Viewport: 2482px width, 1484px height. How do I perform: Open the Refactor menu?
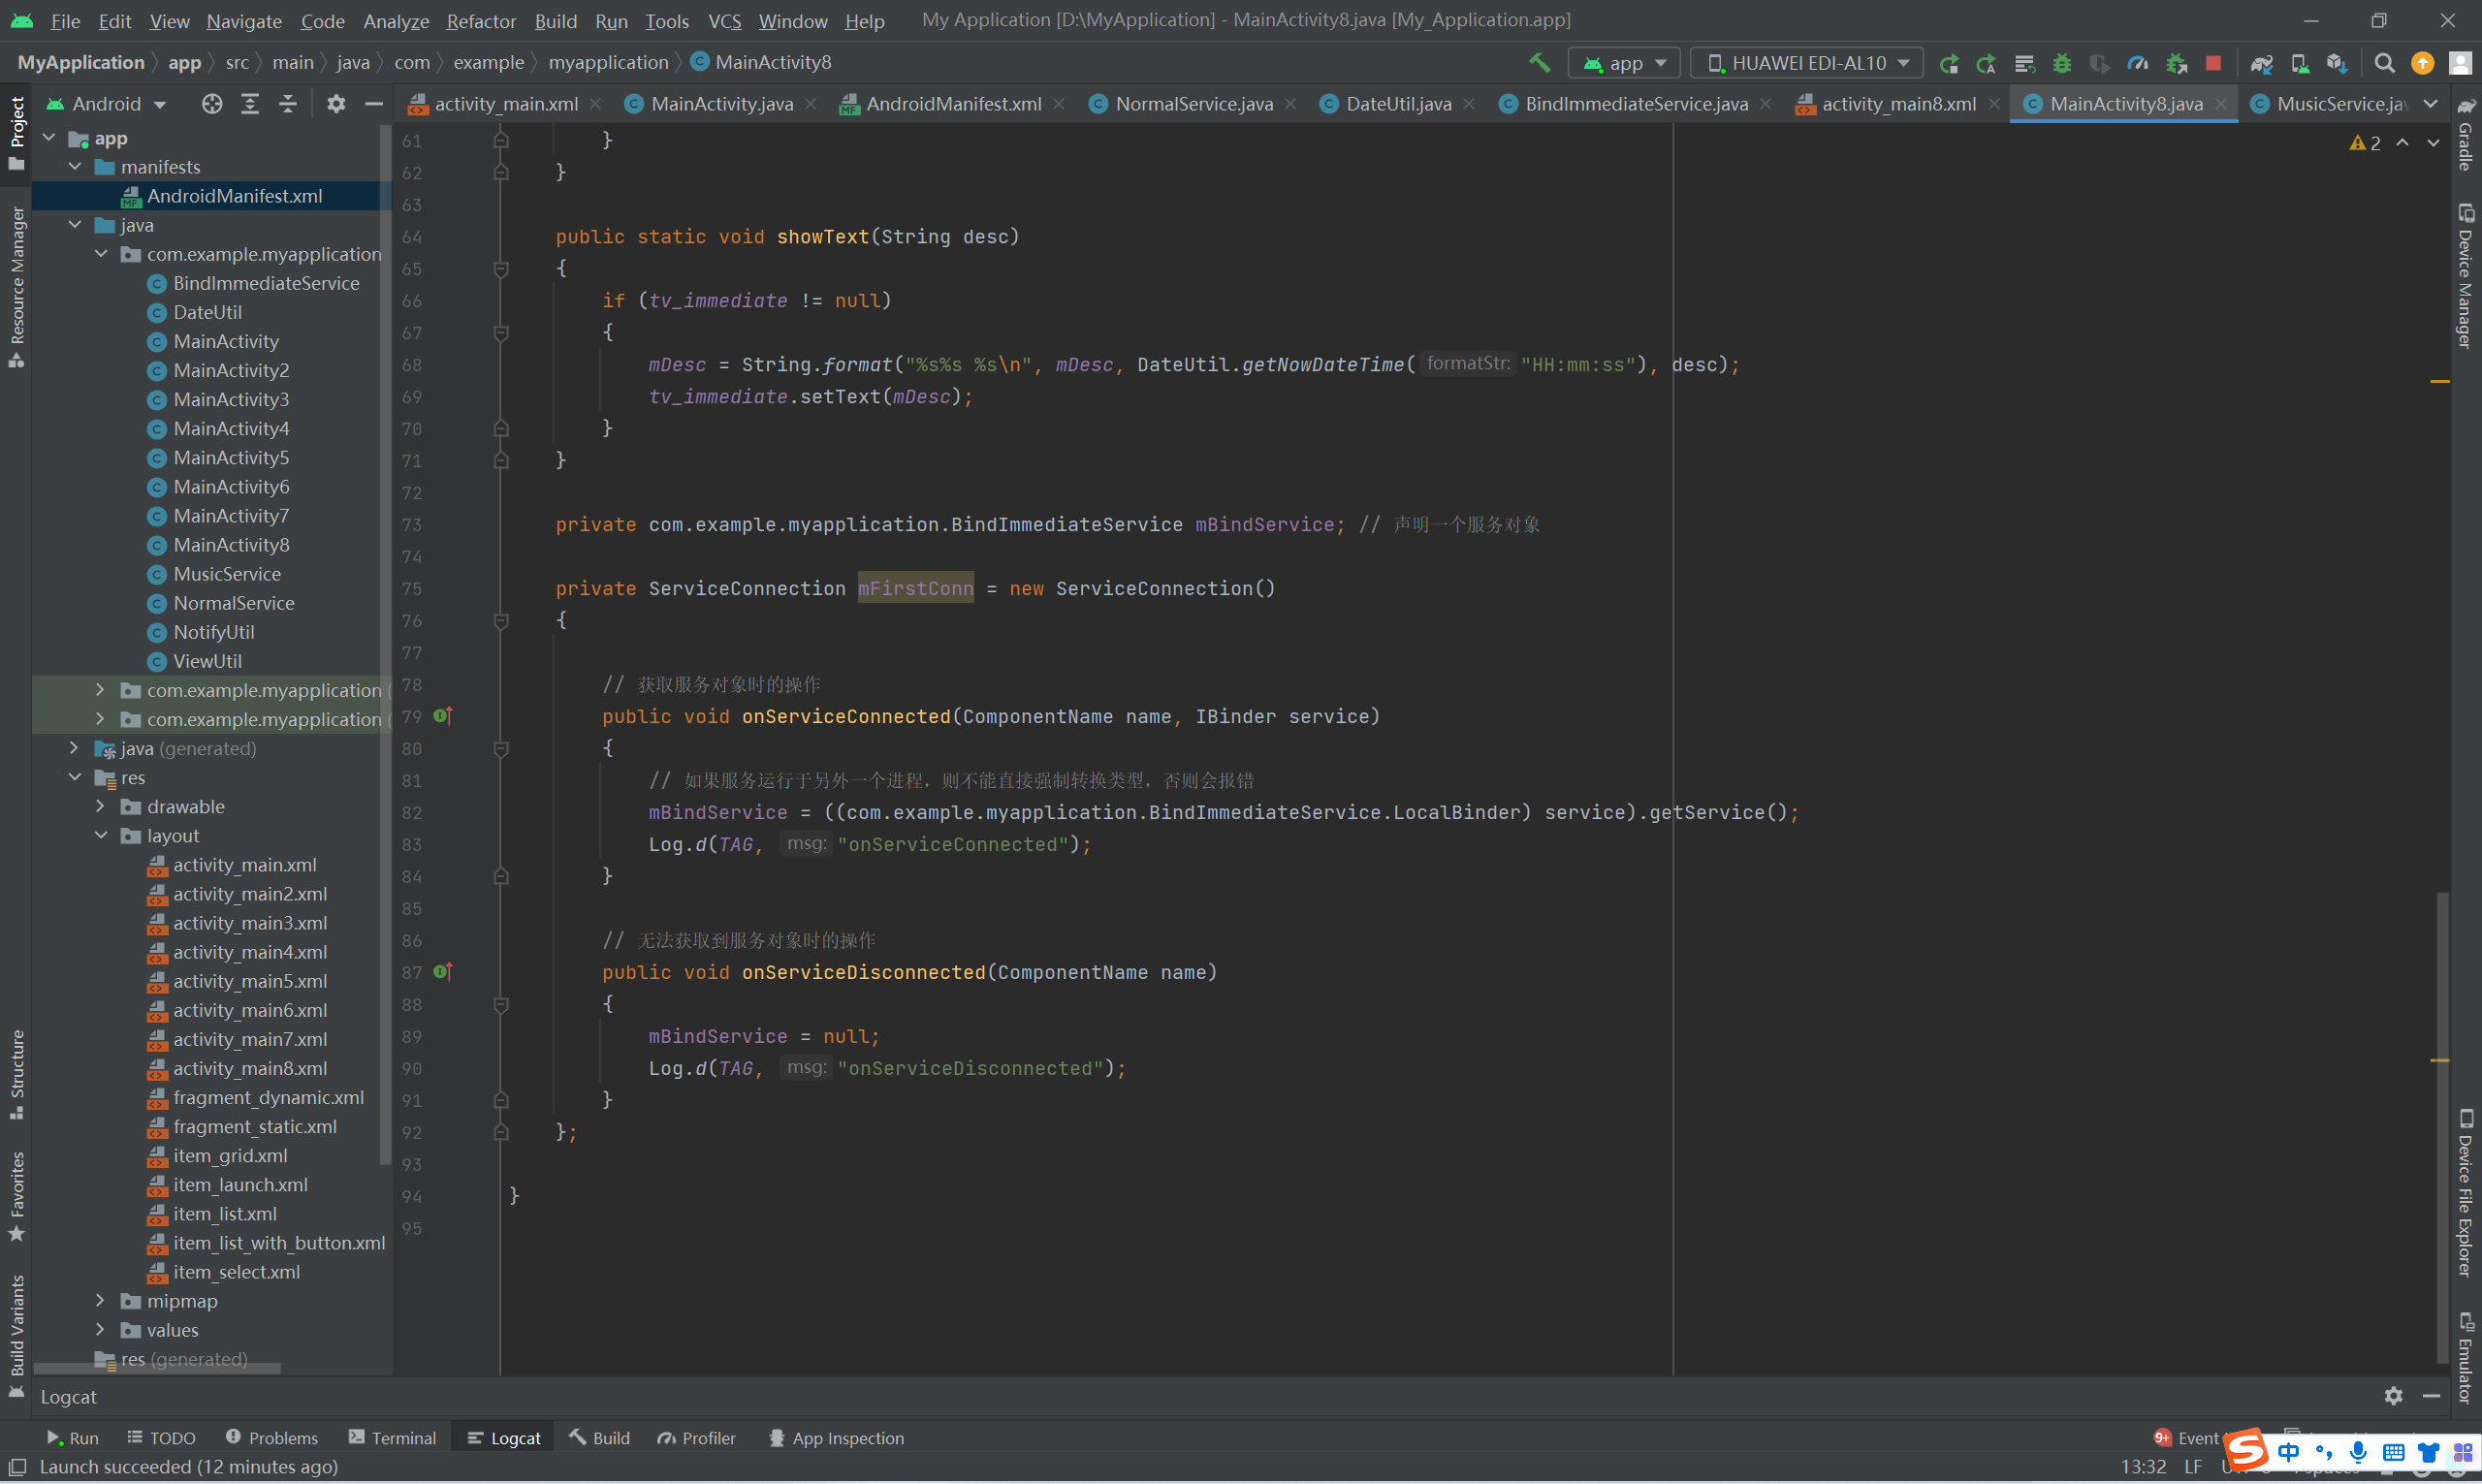(480, 20)
